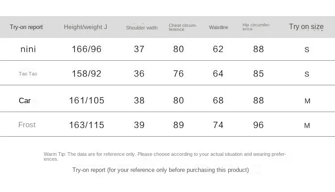
Task: Click the 'Try on size' header
Action: coord(306,26)
